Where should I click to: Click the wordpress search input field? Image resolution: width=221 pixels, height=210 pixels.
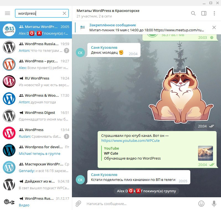coord(42,13)
